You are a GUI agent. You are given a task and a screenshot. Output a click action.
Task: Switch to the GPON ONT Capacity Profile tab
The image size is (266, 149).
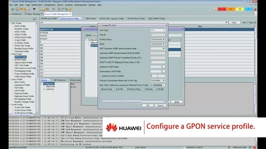click(x=111, y=19)
